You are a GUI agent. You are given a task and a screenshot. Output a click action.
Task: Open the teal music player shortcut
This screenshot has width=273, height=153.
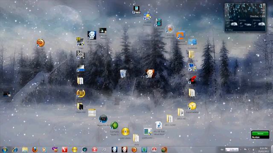click(x=158, y=22)
